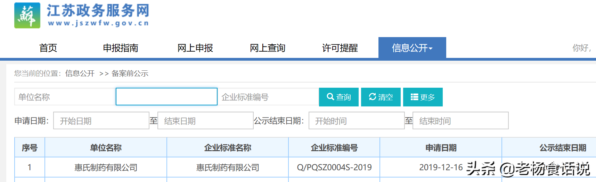Image resolution: width=596 pixels, height=182 pixels.
Task: Pick the 公示结束日期 开始时间 field
Action: (356, 121)
